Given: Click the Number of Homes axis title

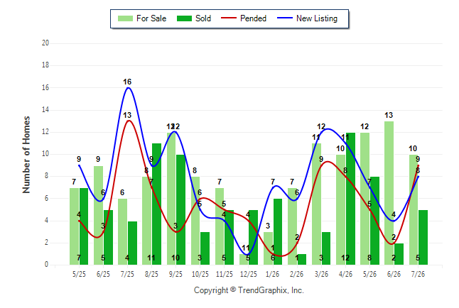Looking at the screenshot, I should tap(26, 155).
